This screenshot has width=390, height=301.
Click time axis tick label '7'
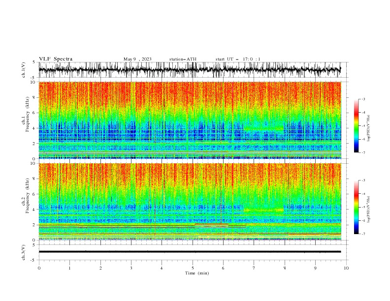point(254,268)
